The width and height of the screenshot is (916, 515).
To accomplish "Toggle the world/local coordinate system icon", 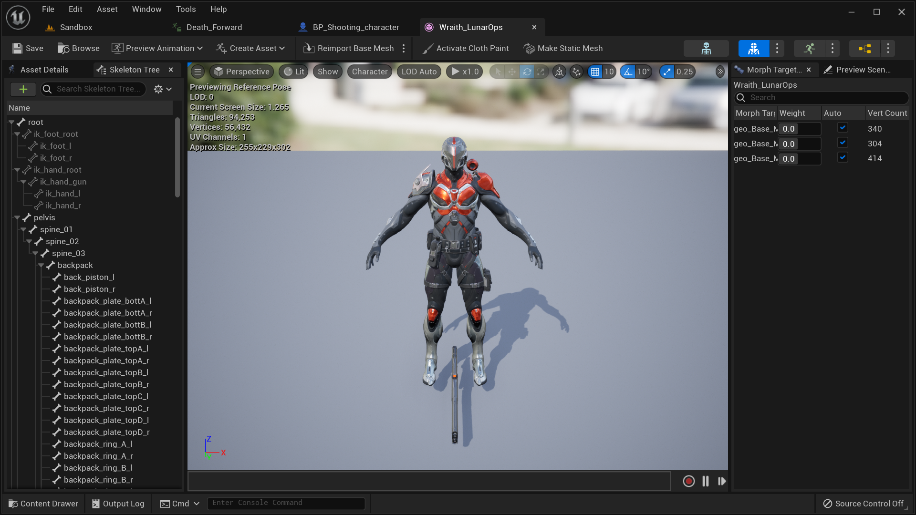I will point(559,72).
